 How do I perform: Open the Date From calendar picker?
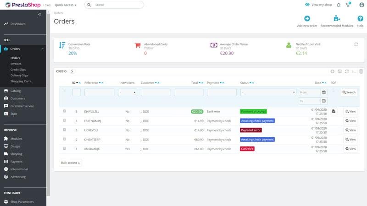[323, 92]
